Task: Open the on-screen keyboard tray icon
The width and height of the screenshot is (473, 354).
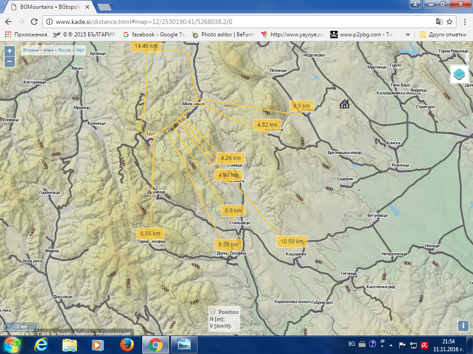Action: pos(362,344)
